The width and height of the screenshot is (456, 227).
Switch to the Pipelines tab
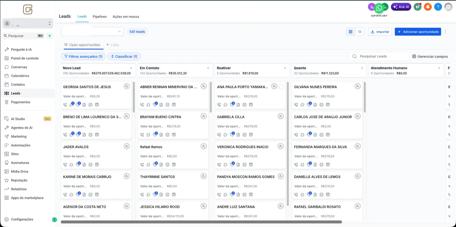(100, 17)
